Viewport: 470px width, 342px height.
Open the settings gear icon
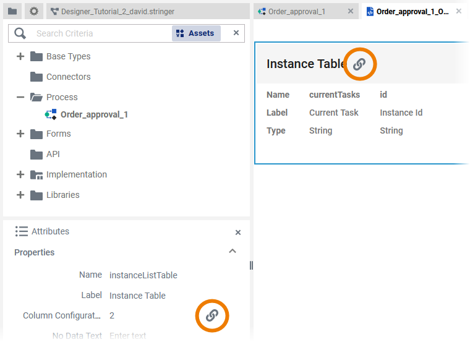point(34,11)
